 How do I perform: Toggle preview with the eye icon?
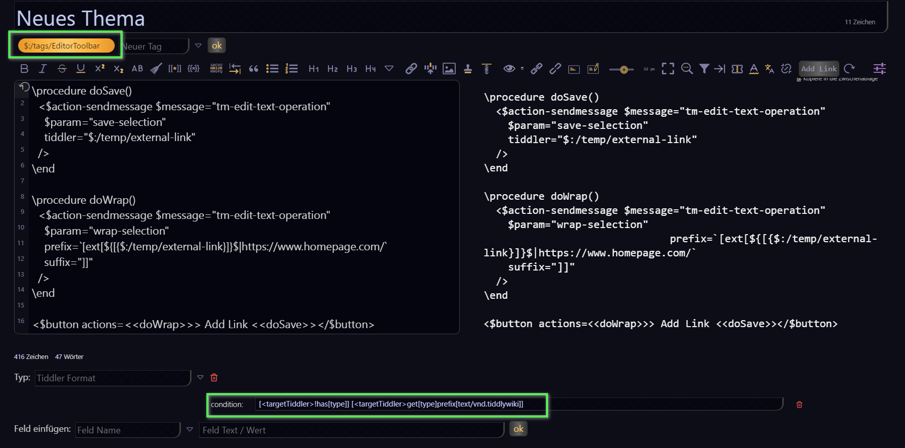coord(509,69)
